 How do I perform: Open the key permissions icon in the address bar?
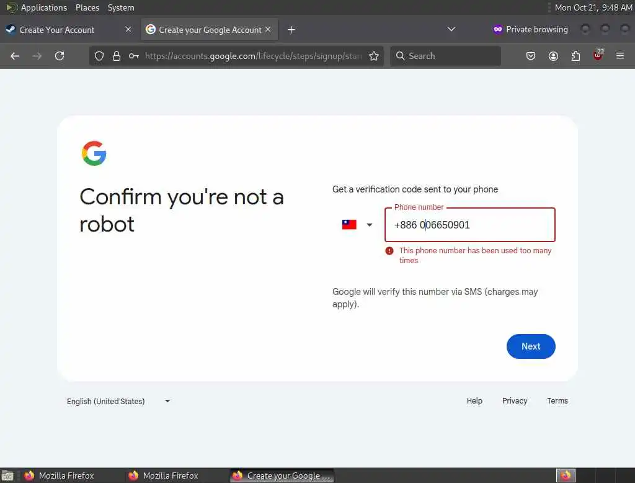pos(134,56)
